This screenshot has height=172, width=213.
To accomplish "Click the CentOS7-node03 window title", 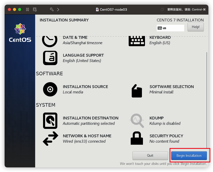I will pyautogui.click(x=113, y=9).
